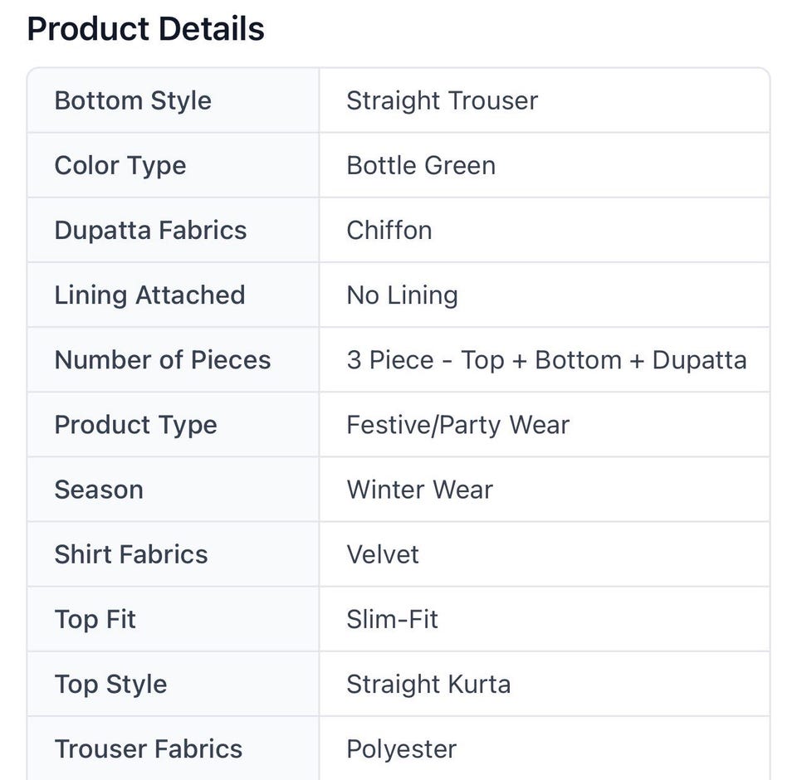797x780 pixels.
Task: Click the Slim-Fit value
Action: pyautogui.click(x=392, y=619)
